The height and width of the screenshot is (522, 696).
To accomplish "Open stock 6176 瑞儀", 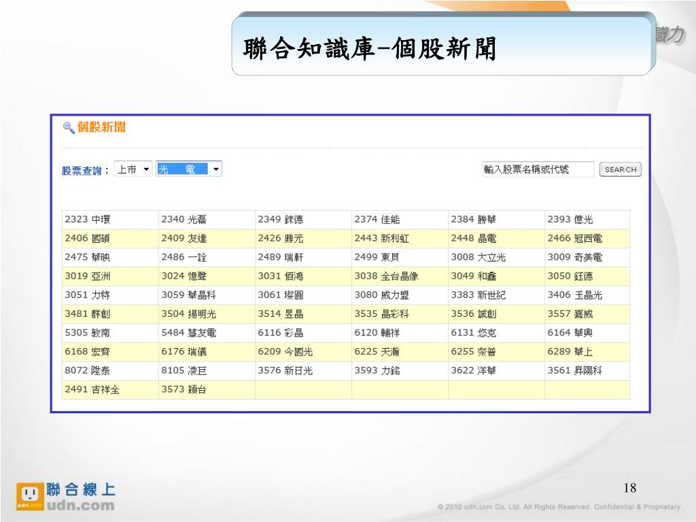I will coord(184,351).
